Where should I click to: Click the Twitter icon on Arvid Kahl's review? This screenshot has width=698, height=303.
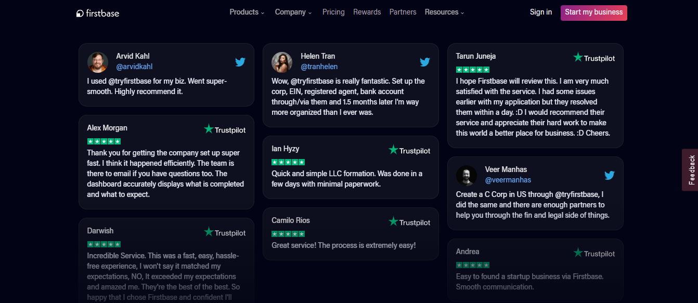(x=240, y=61)
